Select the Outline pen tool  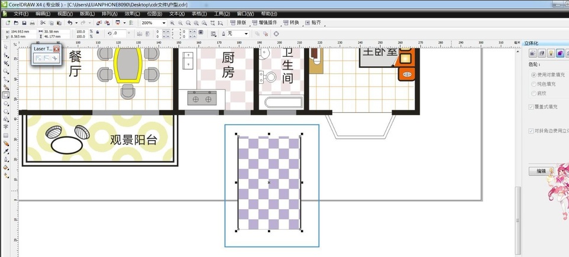(6, 159)
